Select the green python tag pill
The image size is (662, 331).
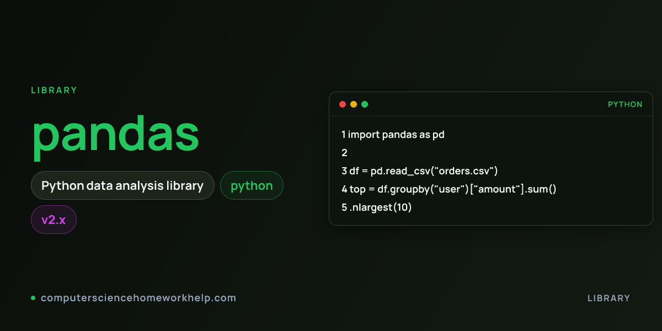coord(252,185)
